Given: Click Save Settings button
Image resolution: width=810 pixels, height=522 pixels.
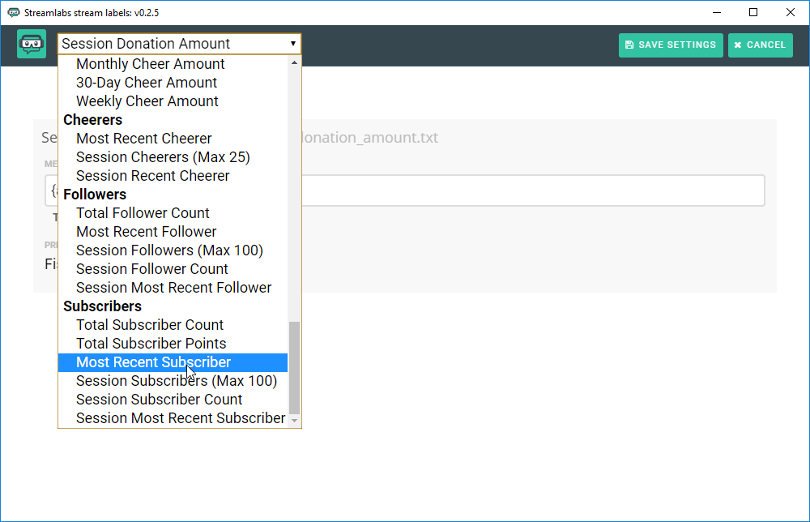Looking at the screenshot, I should point(671,45).
